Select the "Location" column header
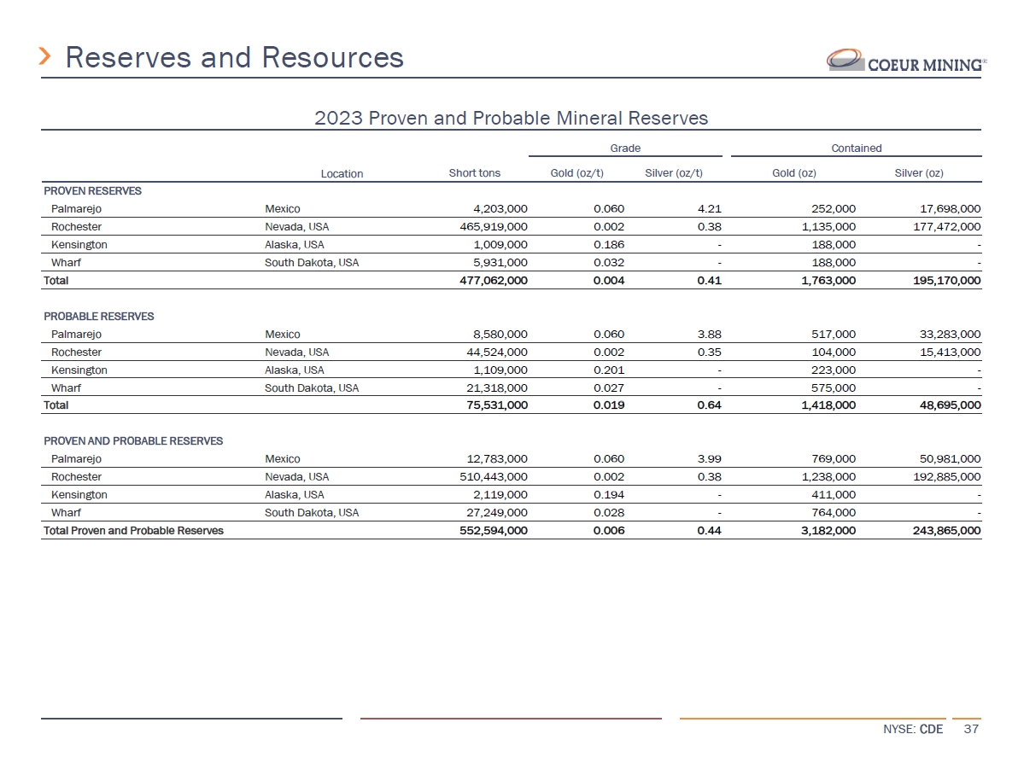The height and width of the screenshot is (769, 1024). tap(342, 173)
